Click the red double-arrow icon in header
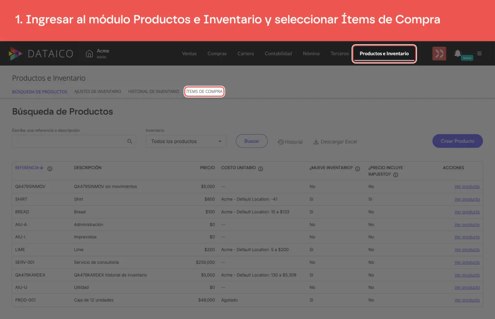Image resolution: width=495 pixels, height=319 pixels. click(439, 54)
